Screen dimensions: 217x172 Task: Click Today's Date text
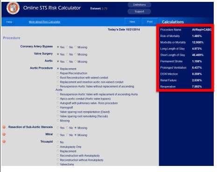[x=124, y=29]
